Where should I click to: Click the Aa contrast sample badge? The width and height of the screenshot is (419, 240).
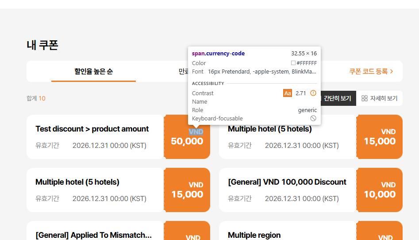click(x=288, y=93)
